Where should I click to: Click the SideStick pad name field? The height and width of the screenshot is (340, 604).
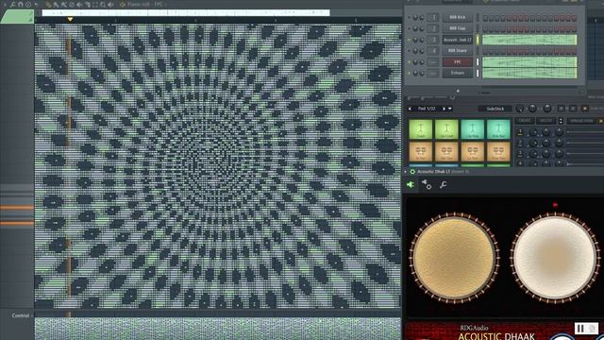(495, 110)
